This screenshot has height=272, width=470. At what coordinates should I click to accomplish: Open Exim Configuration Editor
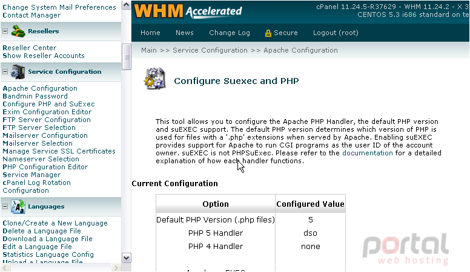click(x=47, y=112)
